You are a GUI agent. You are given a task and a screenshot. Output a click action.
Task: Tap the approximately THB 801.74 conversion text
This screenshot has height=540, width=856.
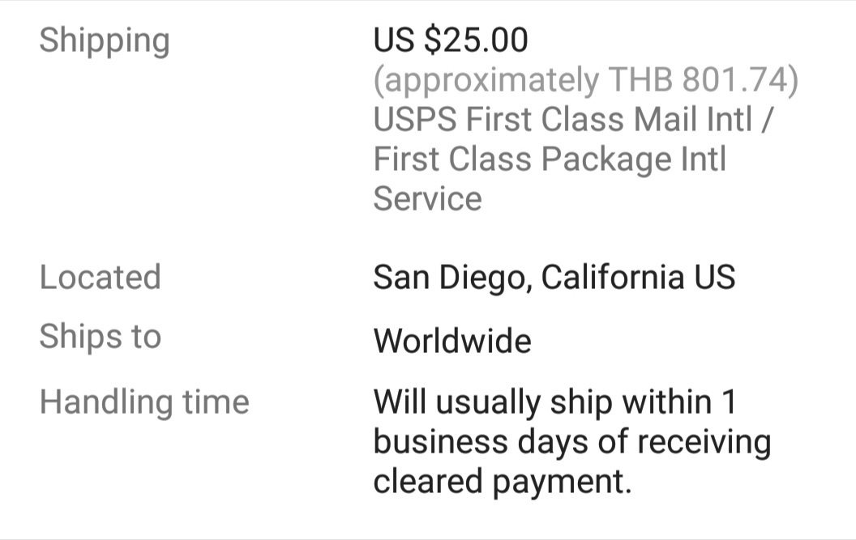click(x=586, y=80)
